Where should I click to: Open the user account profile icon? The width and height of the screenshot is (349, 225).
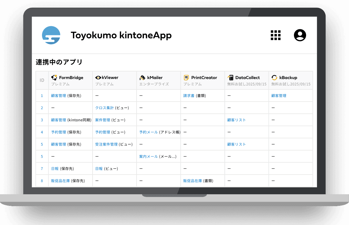[x=300, y=35]
